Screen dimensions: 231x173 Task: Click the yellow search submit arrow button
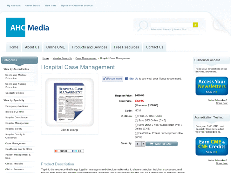click(x=195, y=25)
